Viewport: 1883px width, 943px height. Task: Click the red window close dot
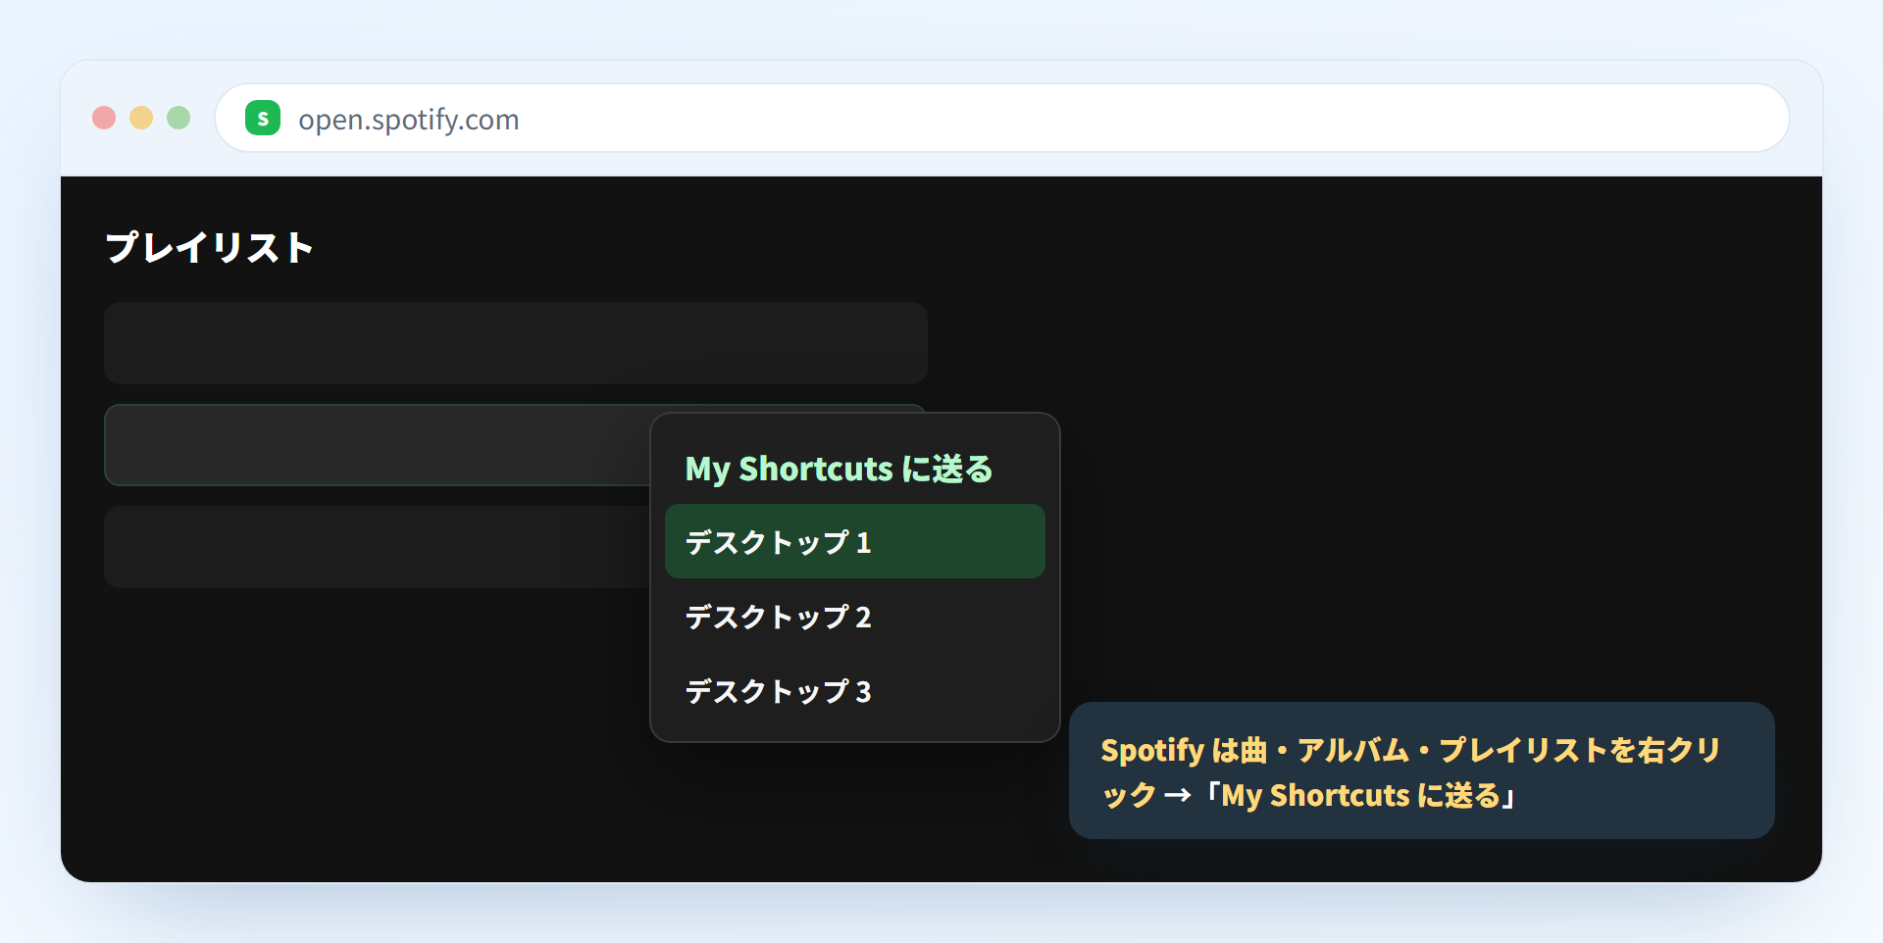pos(104,118)
